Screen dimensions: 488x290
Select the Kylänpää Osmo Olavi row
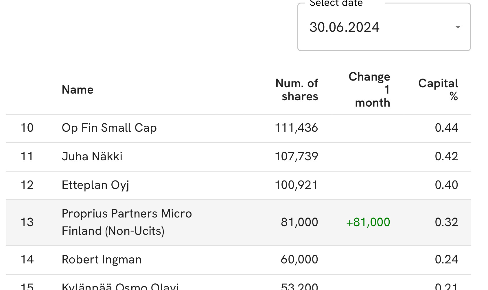120,286
